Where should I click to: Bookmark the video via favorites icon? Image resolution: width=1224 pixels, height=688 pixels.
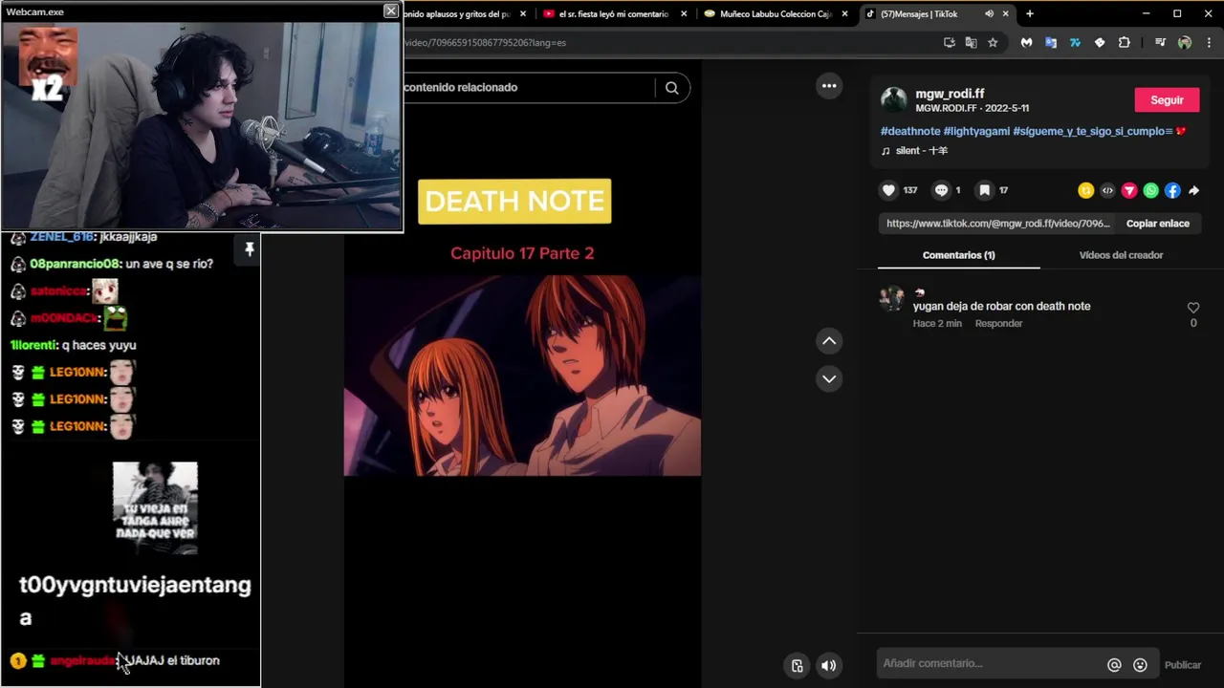pos(984,190)
